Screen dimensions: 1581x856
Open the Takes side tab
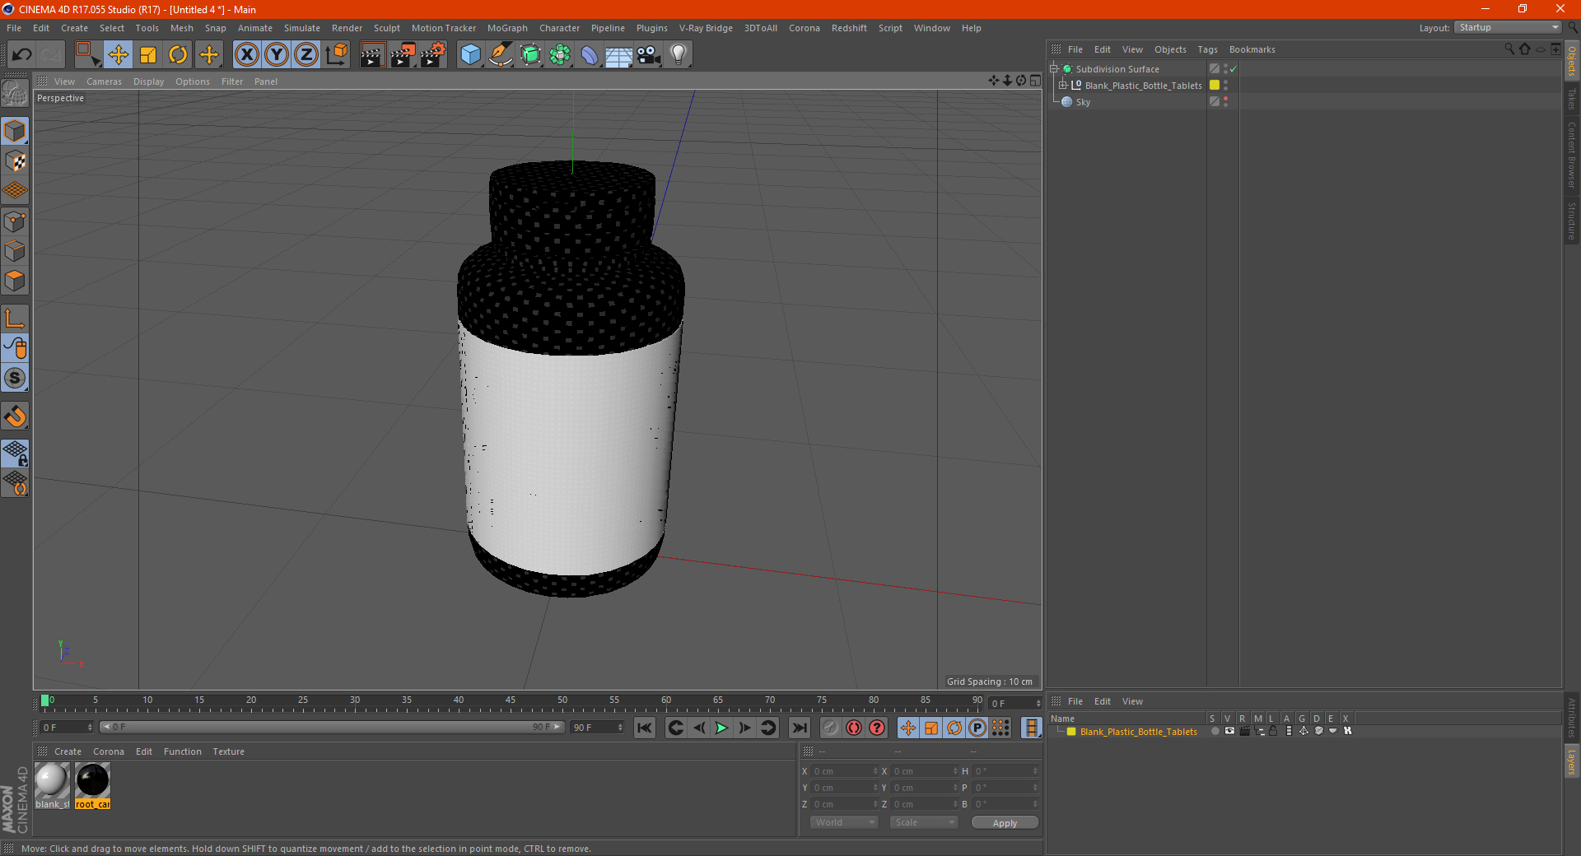1571,100
